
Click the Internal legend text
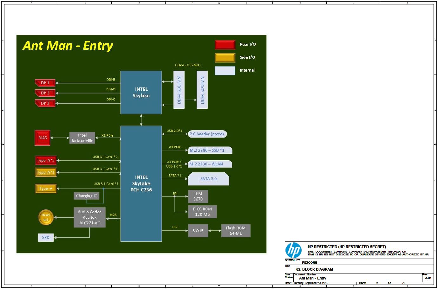tap(247, 70)
